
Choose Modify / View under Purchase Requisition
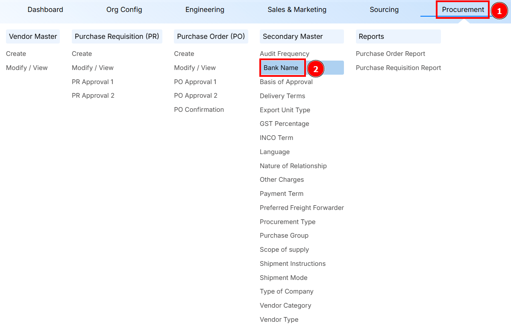(x=93, y=68)
